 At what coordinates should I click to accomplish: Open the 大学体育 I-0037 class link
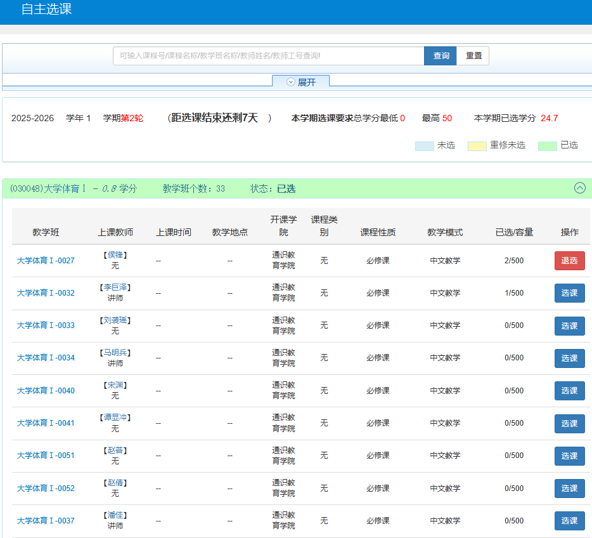coord(46,521)
